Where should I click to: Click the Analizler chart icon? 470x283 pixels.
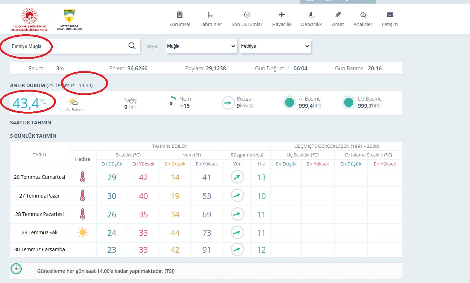pos(363,15)
